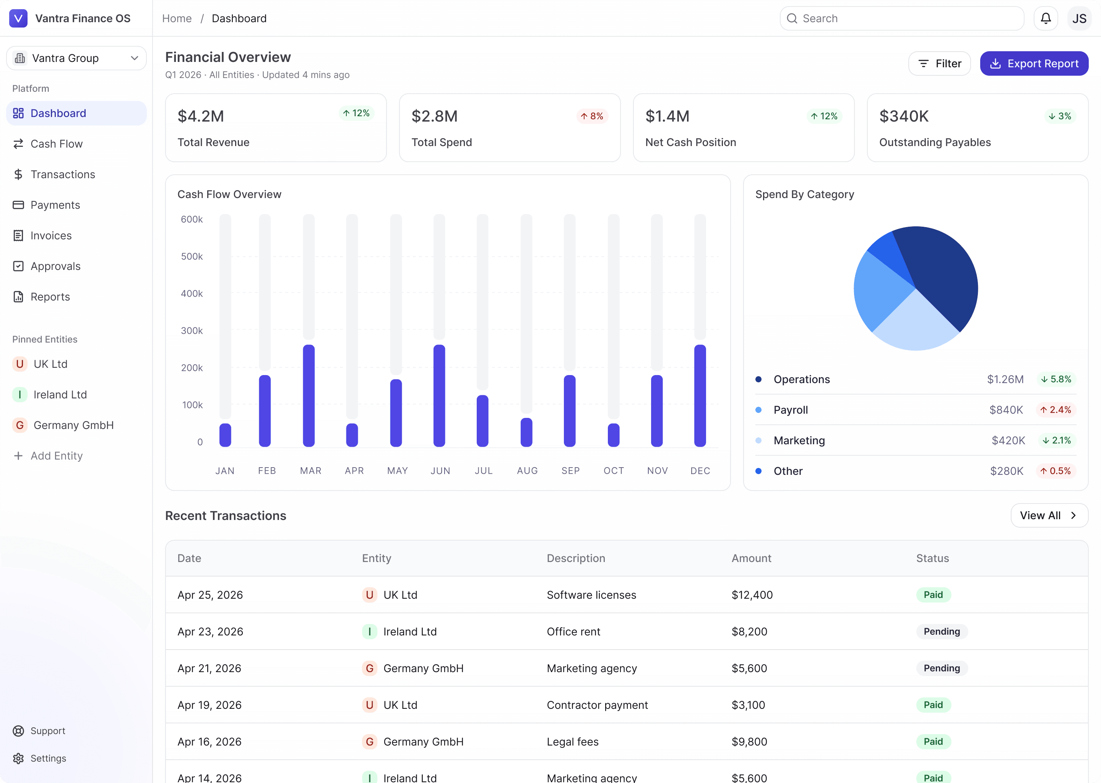Image resolution: width=1101 pixels, height=783 pixels.
Task: Click the Payroll legend color dot
Action: [x=758, y=410]
